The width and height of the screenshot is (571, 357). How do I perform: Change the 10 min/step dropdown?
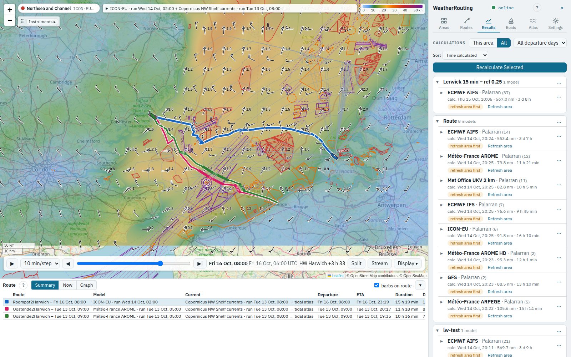[x=40, y=263]
